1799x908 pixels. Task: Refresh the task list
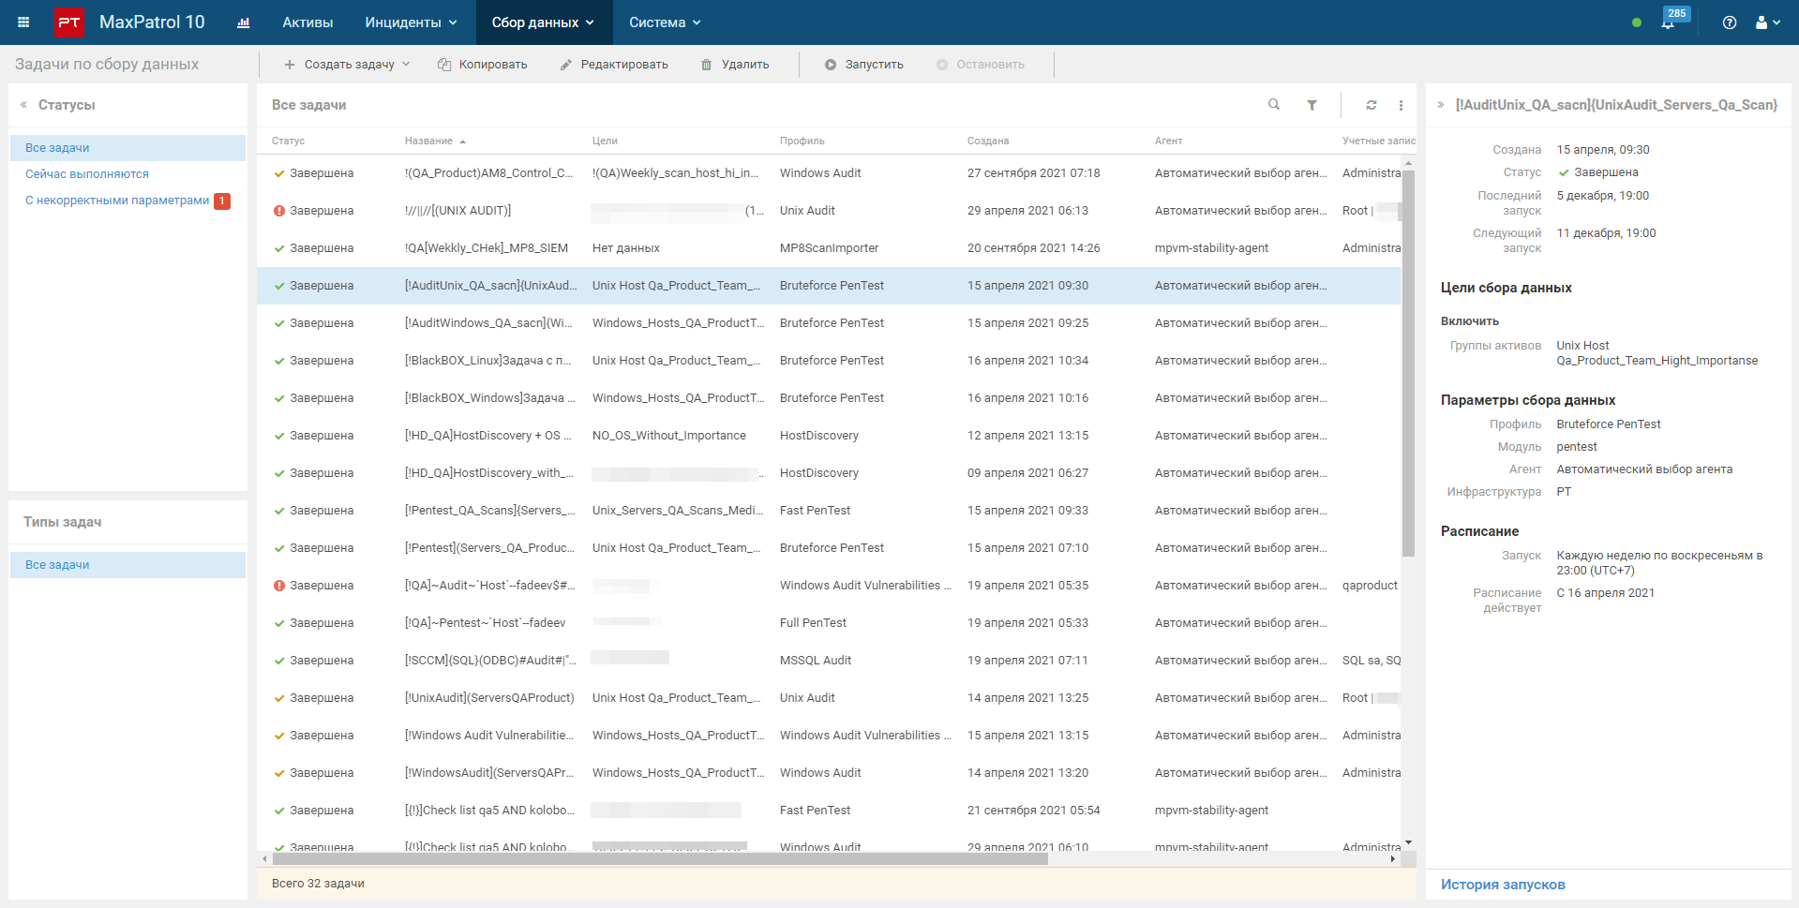(1372, 105)
